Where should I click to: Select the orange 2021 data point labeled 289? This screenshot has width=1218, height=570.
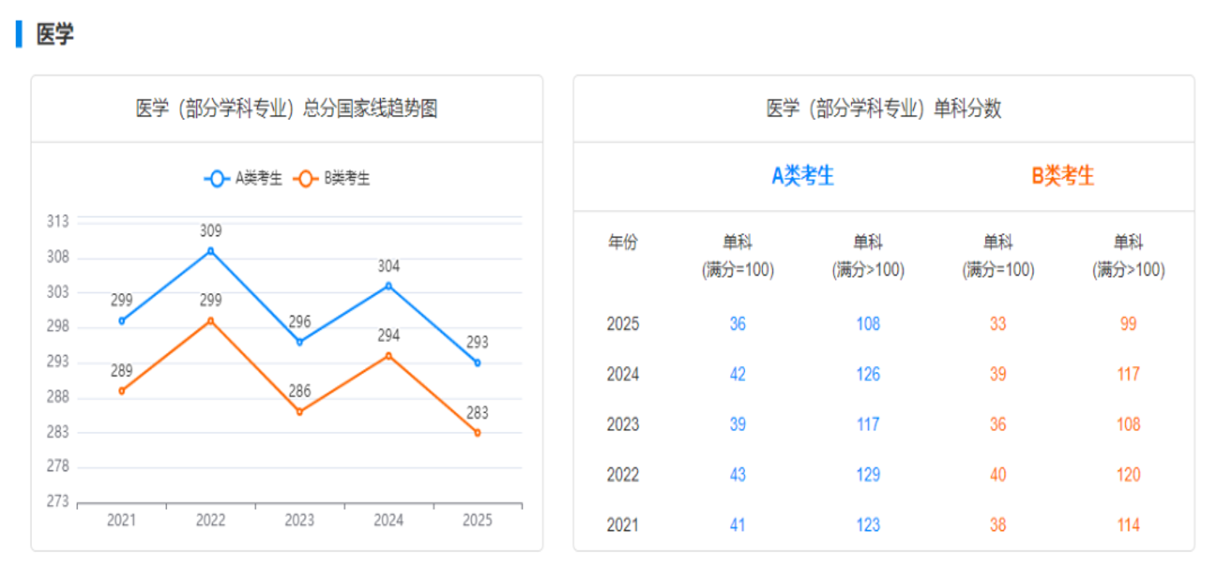122,391
